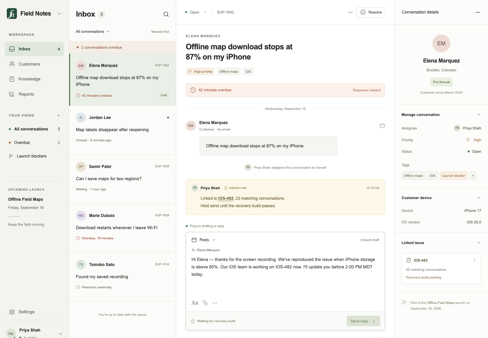Open the Reports section
The image size is (488, 338).
[x=34, y=94]
